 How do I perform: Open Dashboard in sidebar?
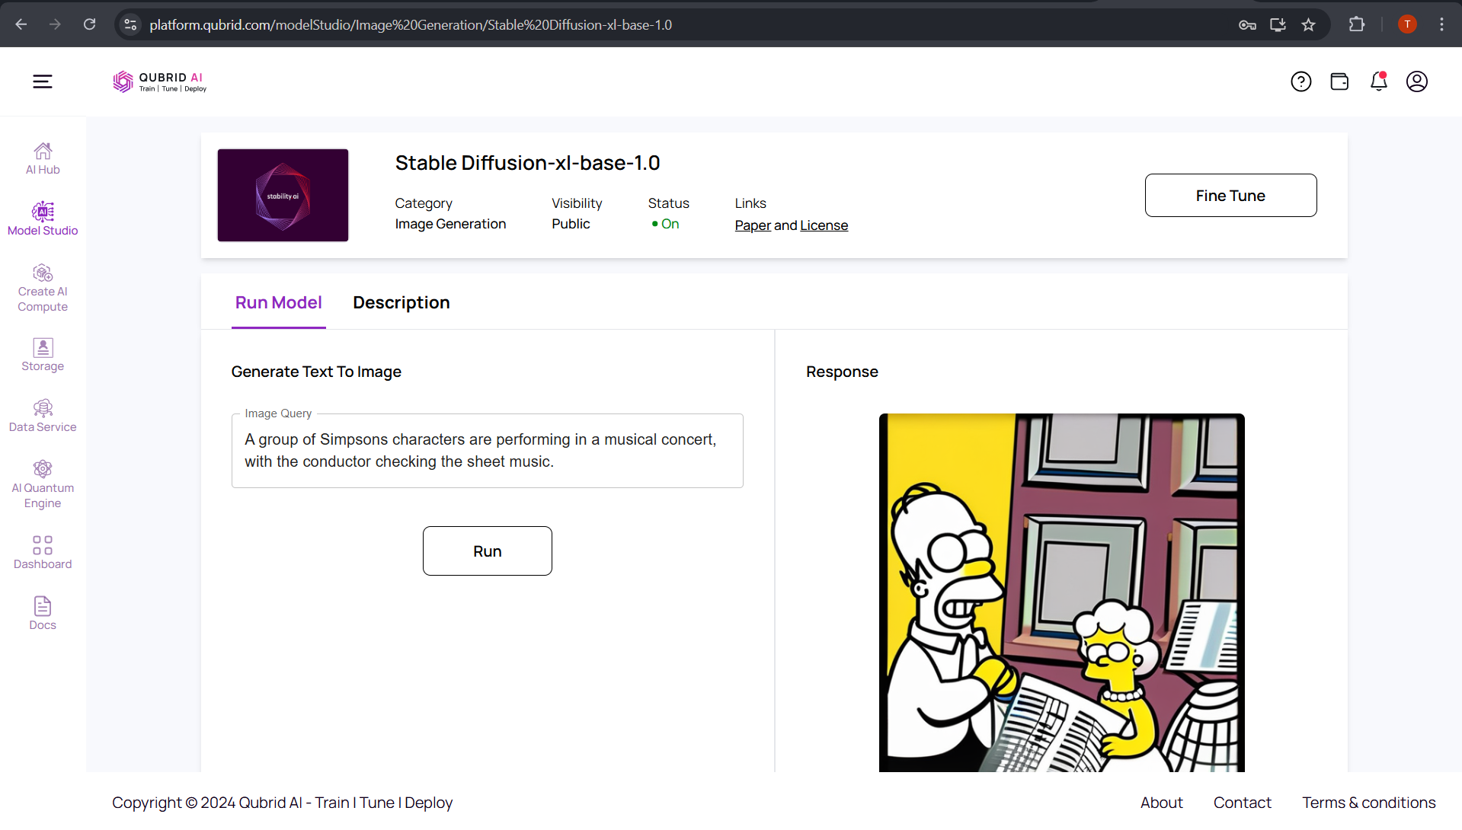pos(43,553)
